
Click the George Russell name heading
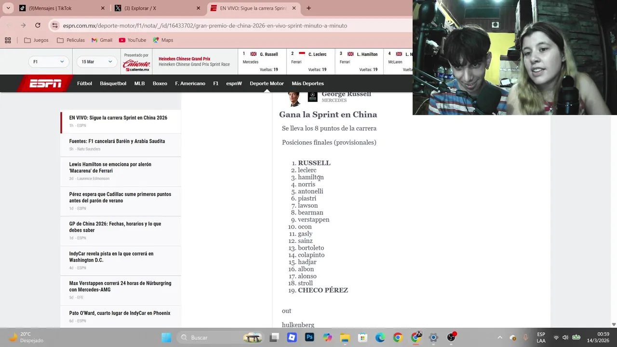pos(346,94)
